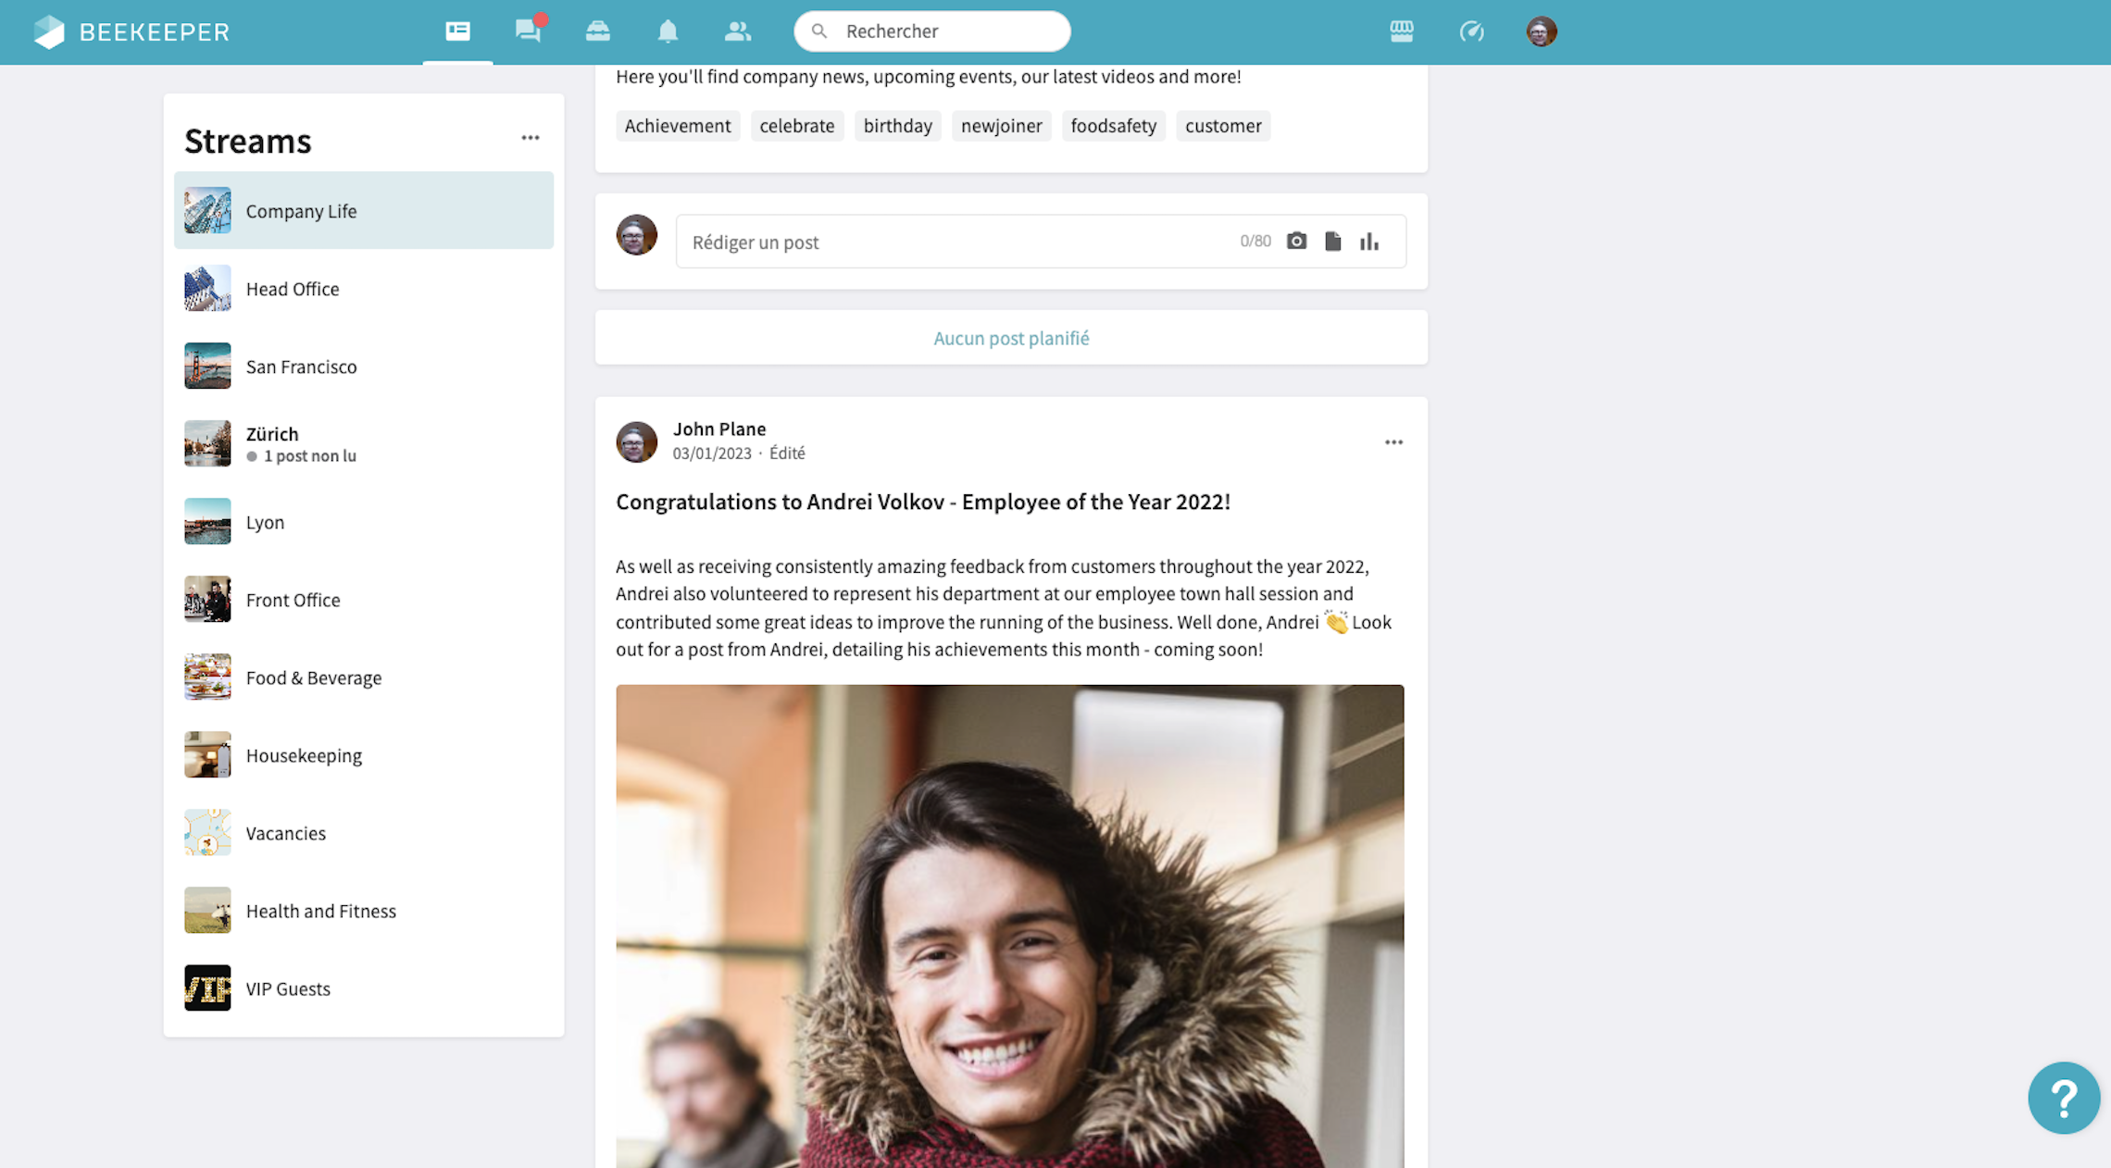This screenshot has height=1168, width=2111.
Task: Open the Beekeeper home logo
Action: 131,31
